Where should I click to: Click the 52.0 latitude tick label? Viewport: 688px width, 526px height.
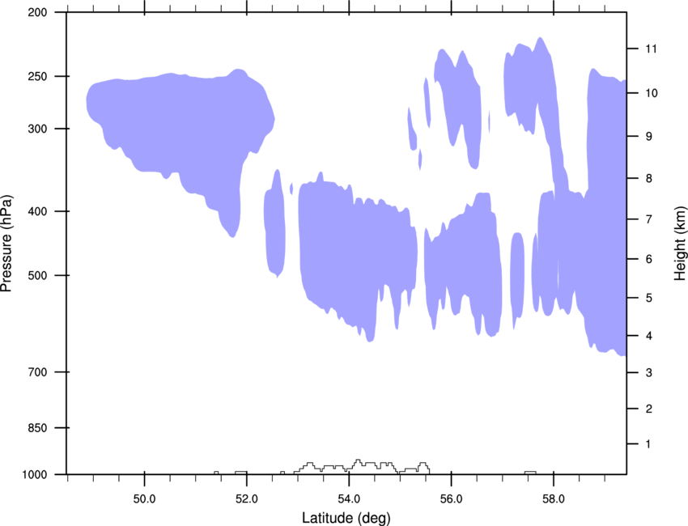tap(247, 499)
